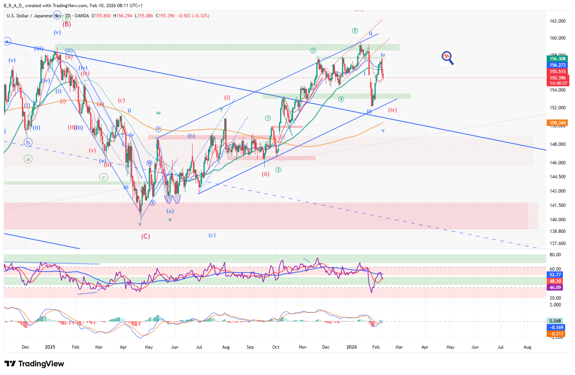
Task: Select the circled 3 wave marker
Action: (x=313, y=51)
